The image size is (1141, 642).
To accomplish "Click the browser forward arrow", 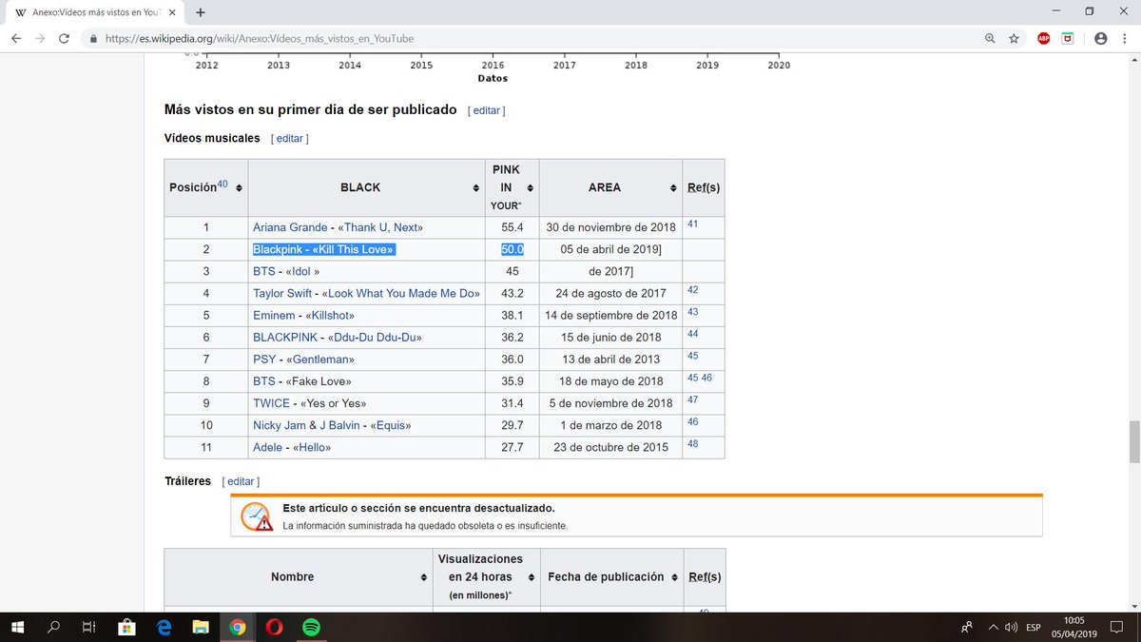I will pos(40,39).
